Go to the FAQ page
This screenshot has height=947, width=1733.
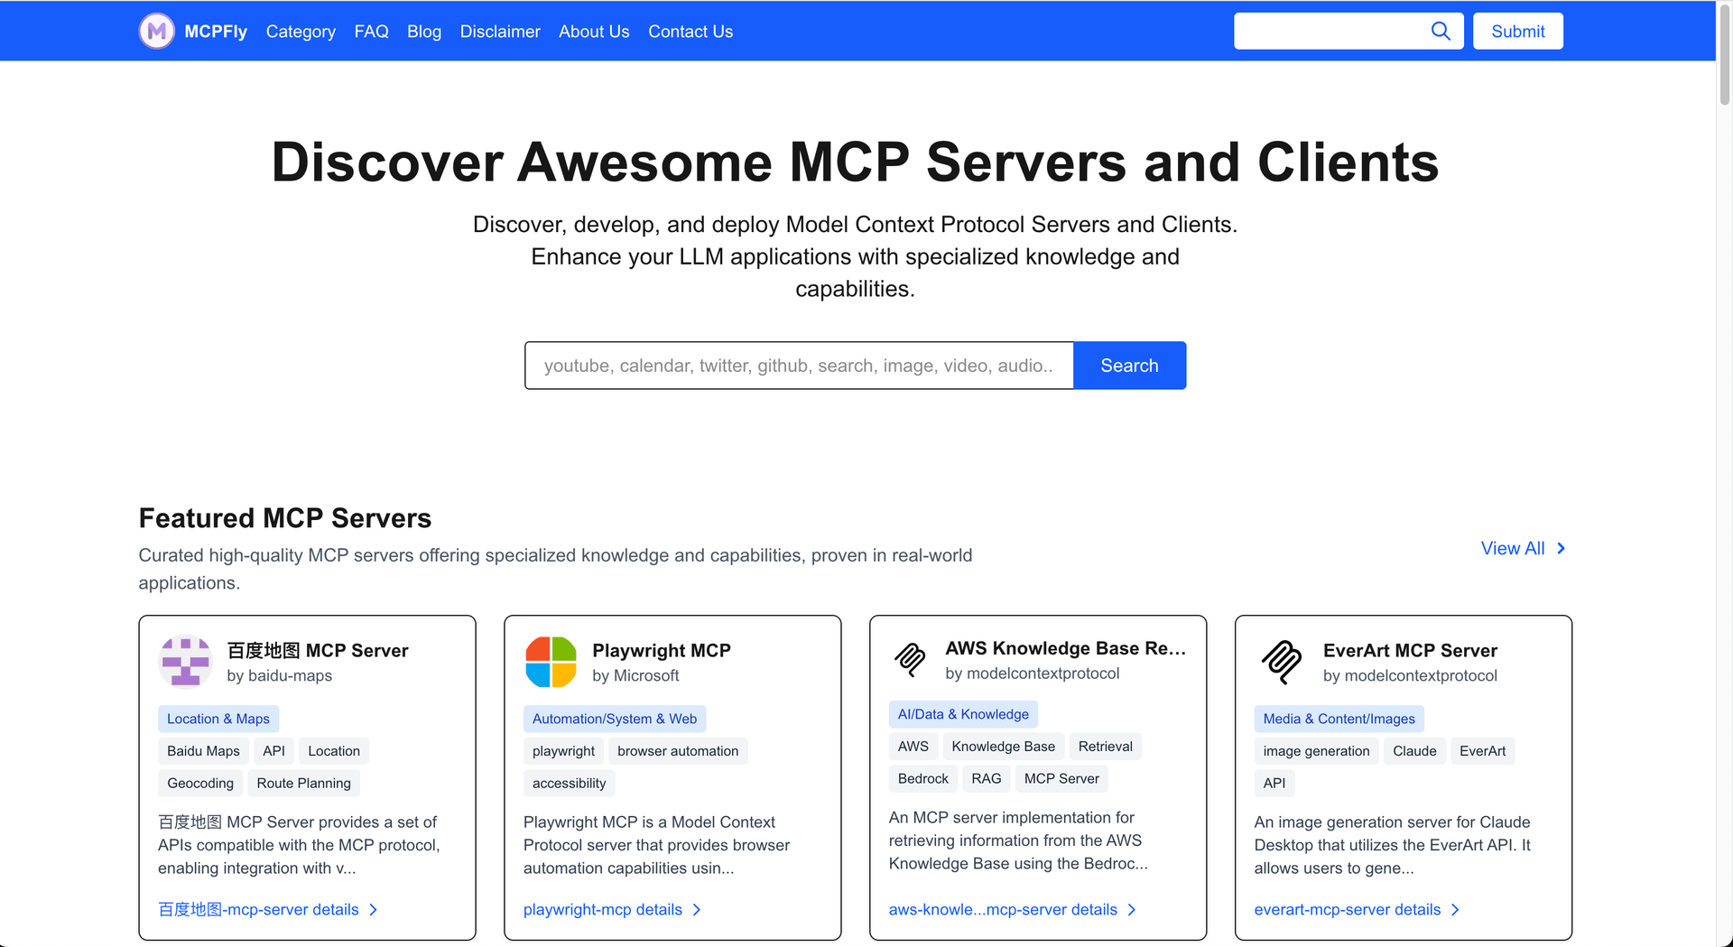[x=371, y=32]
